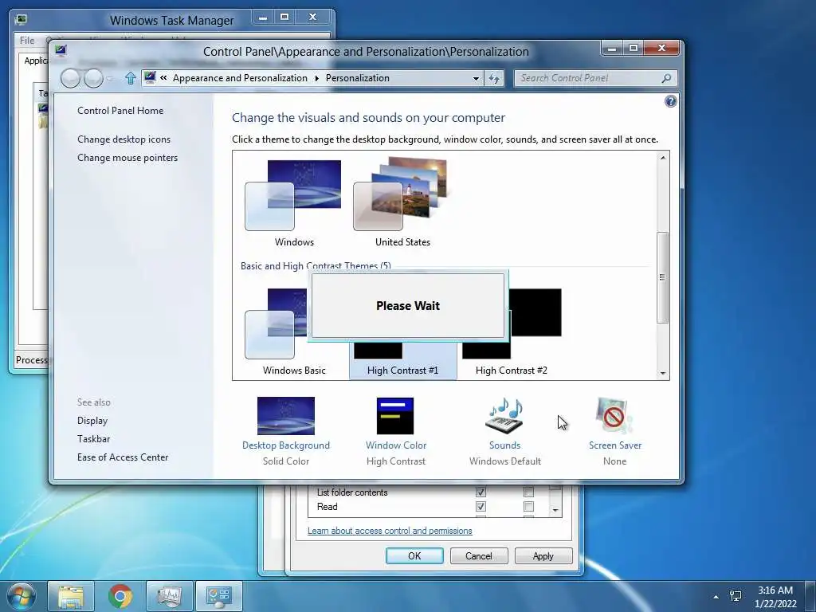Image resolution: width=816 pixels, height=612 pixels.
Task: Click the network icon in system tray
Action: coord(736,596)
